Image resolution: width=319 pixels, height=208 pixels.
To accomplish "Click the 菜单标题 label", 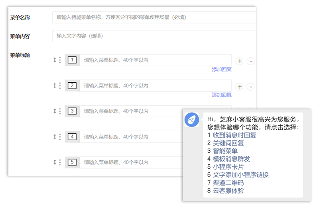I will [x=20, y=55].
